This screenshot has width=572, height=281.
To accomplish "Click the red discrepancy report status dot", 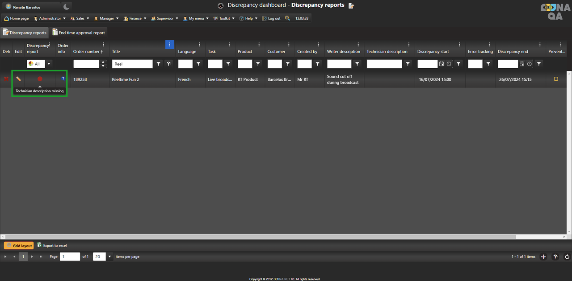I will coord(40,79).
